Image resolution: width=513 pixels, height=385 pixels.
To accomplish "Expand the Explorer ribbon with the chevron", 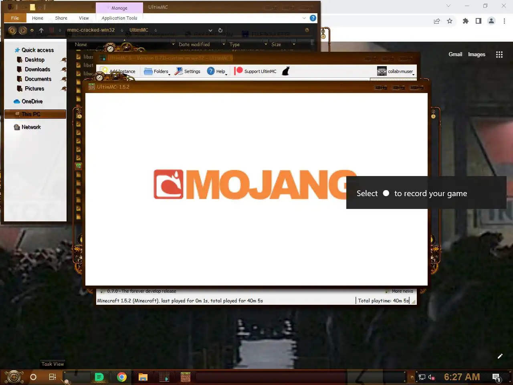I will (304, 18).
